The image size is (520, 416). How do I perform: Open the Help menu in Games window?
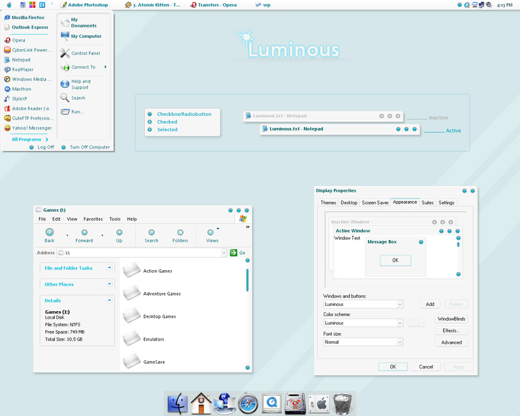tap(132, 219)
